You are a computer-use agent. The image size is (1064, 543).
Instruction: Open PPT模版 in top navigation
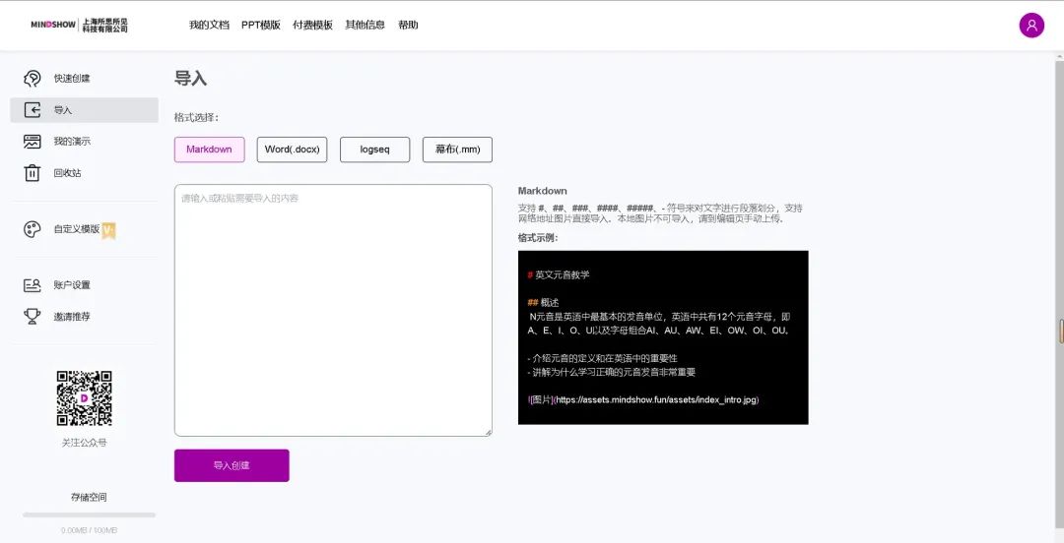(260, 26)
